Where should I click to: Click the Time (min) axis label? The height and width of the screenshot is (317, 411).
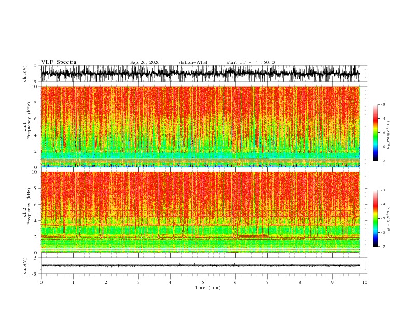[x=208, y=287]
